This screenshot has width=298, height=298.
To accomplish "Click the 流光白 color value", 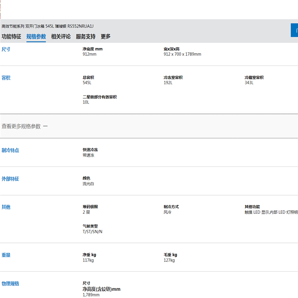I will (x=88, y=184).
